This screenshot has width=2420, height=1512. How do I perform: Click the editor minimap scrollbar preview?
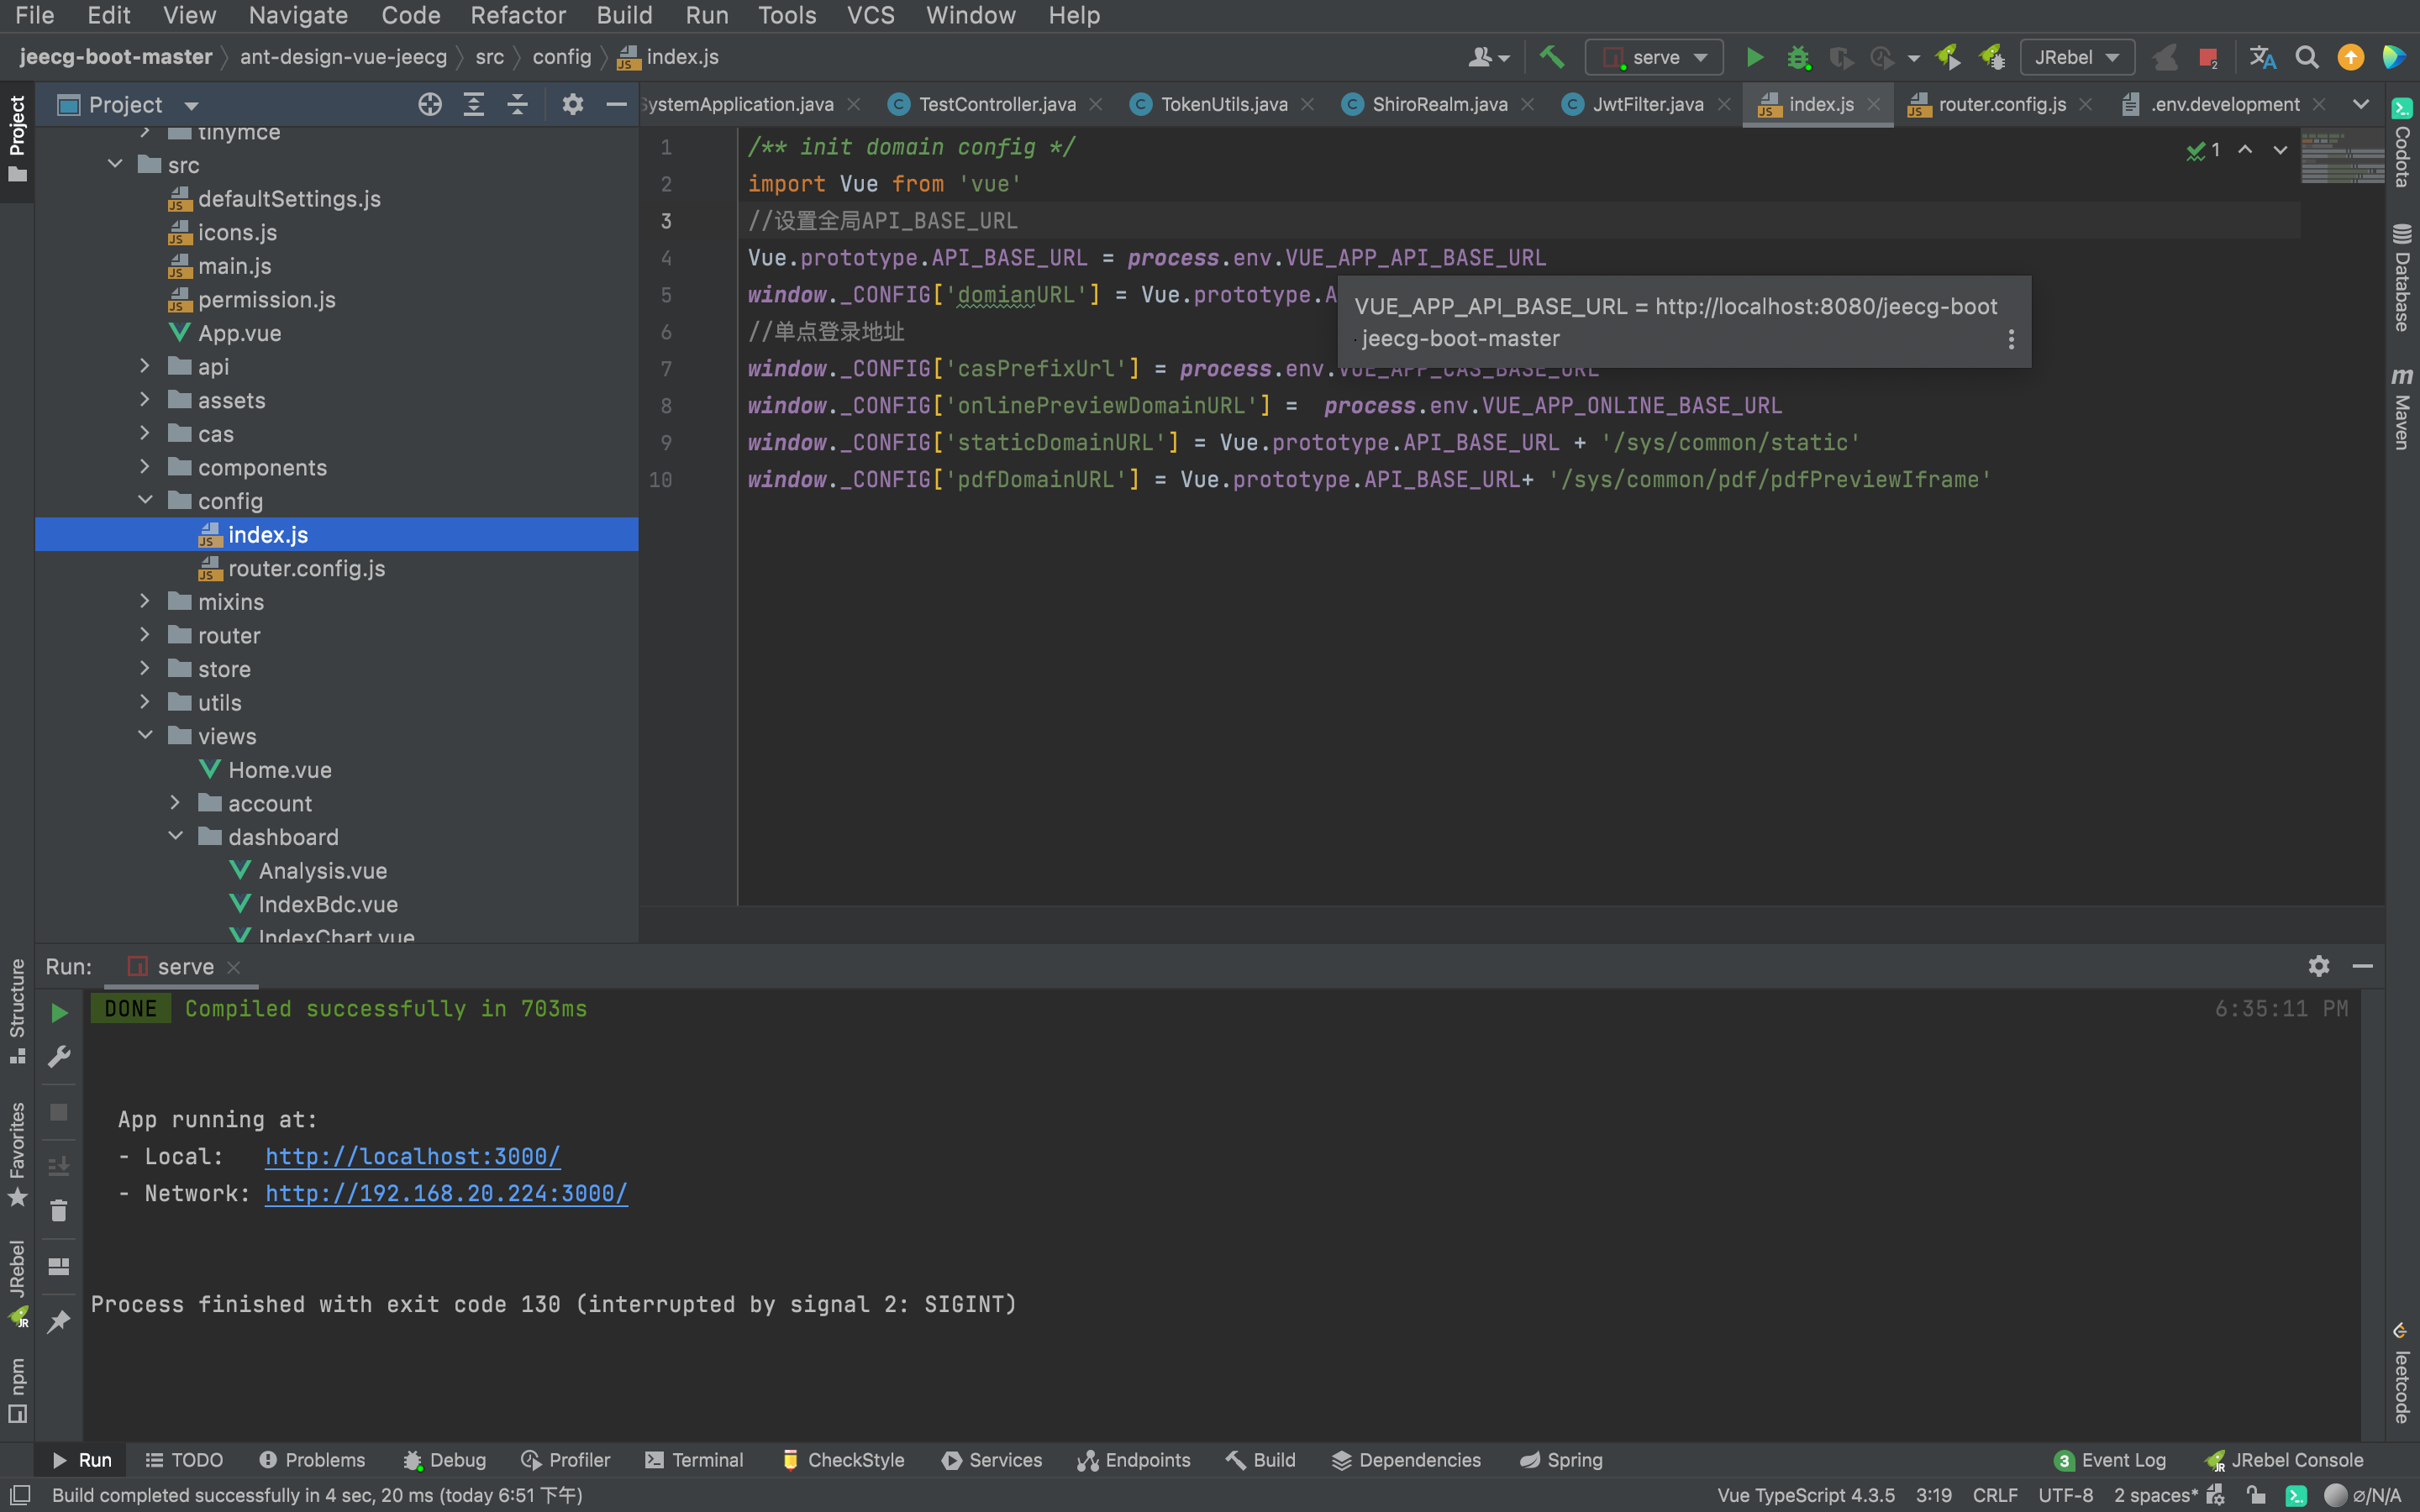2341,158
